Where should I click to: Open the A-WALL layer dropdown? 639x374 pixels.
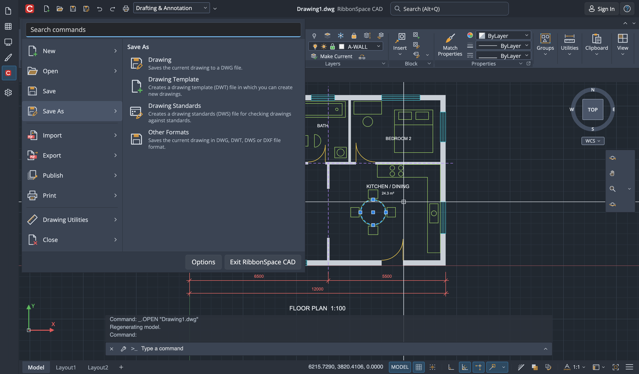coord(345,46)
